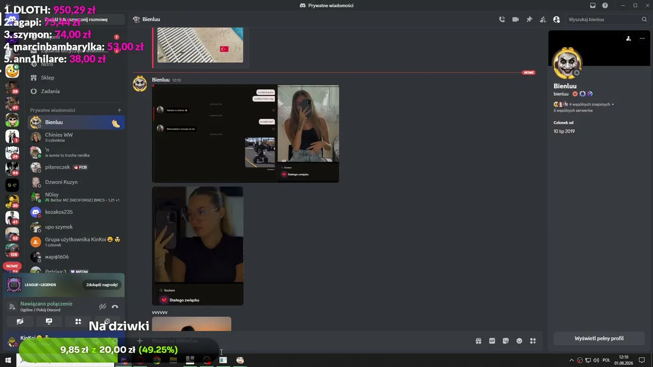
Task: Hide the user profile panel icon
Action: (557, 19)
